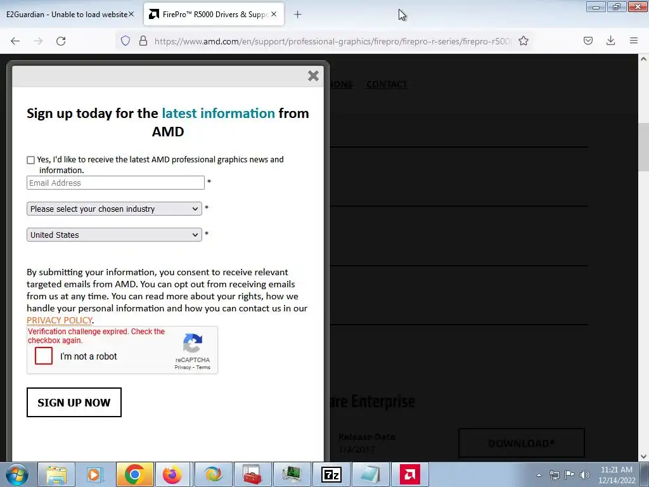
Task: Open a new browser tab
Action: pos(298,15)
